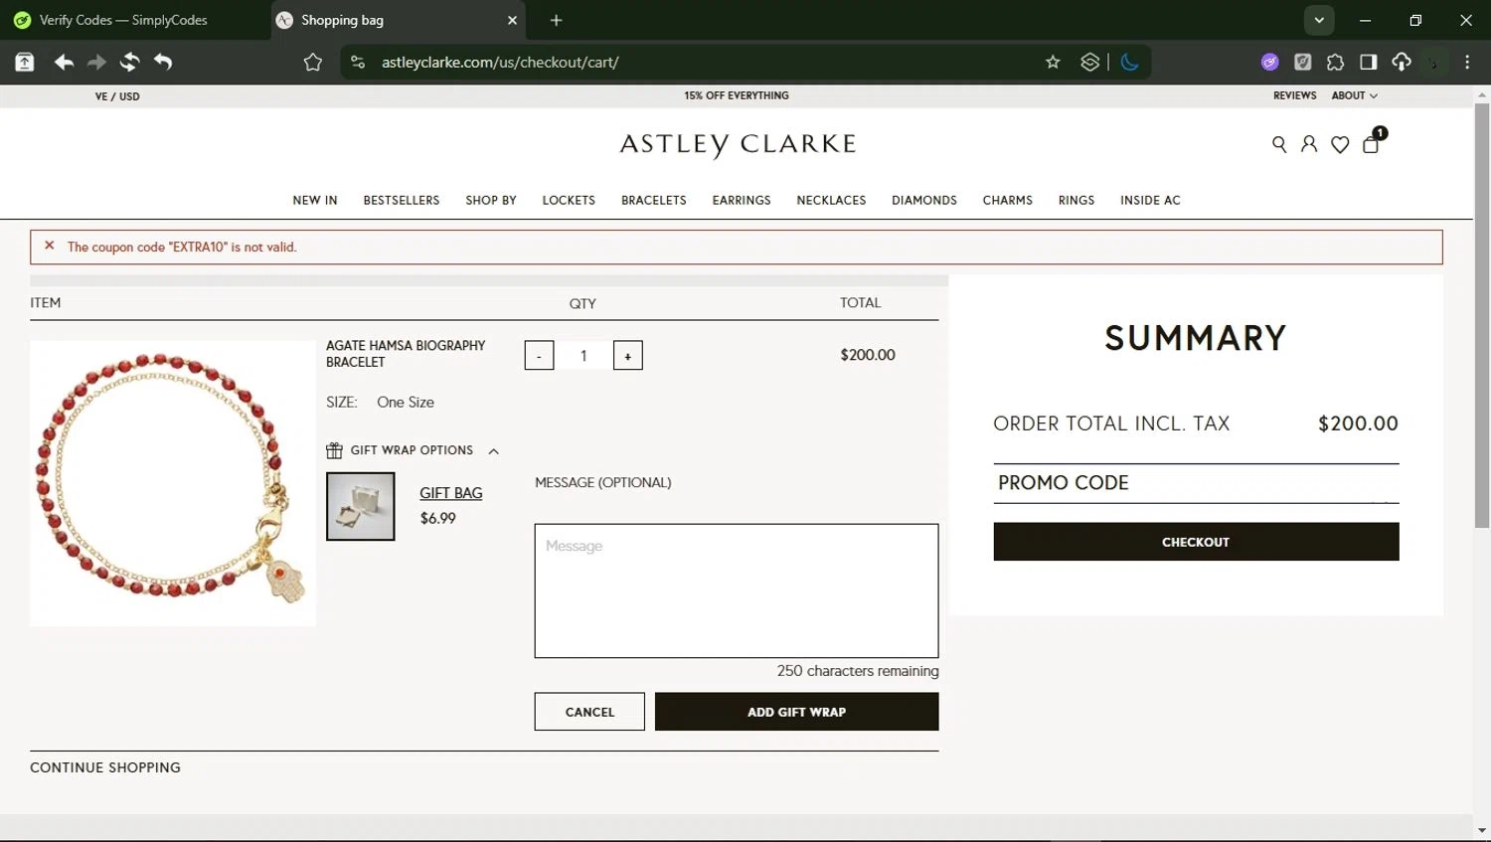Open a new browser tab
The image size is (1491, 842).
pyautogui.click(x=556, y=20)
